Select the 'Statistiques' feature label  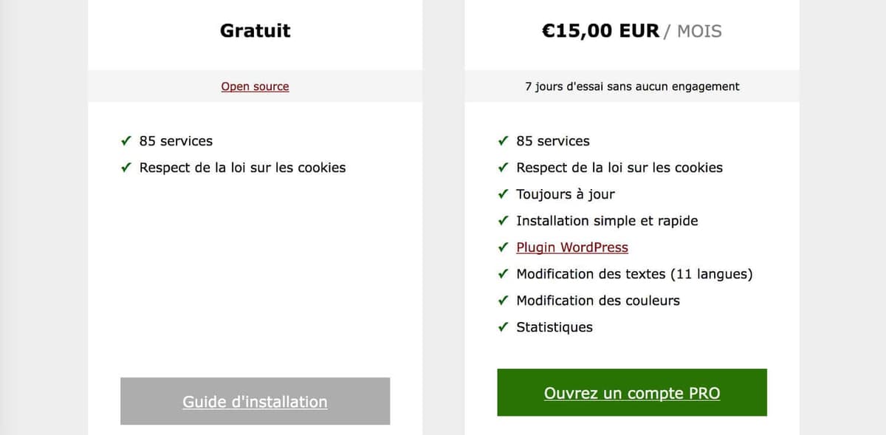pos(555,327)
